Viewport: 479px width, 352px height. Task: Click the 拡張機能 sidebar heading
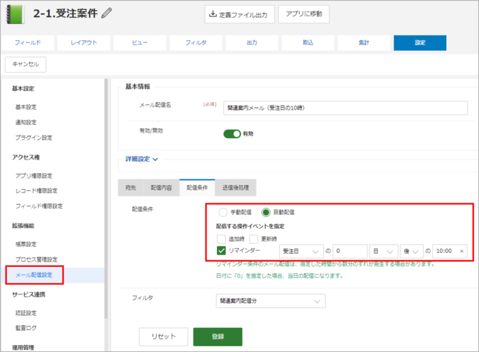[x=23, y=226]
